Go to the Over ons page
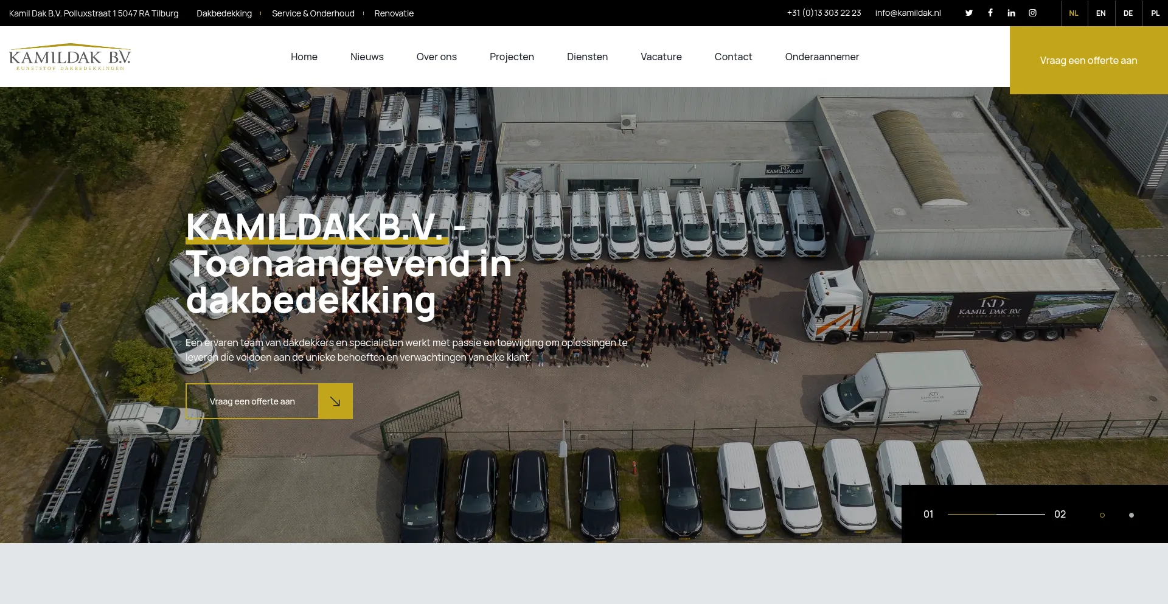This screenshot has height=604, width=1168. click(436, 57)
